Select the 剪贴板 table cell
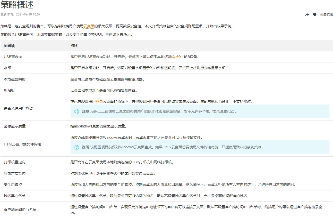 (x=34, y=90)
